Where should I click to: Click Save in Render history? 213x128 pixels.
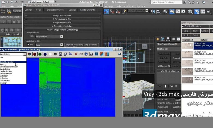pyautogui.click(x=186, y=31)
